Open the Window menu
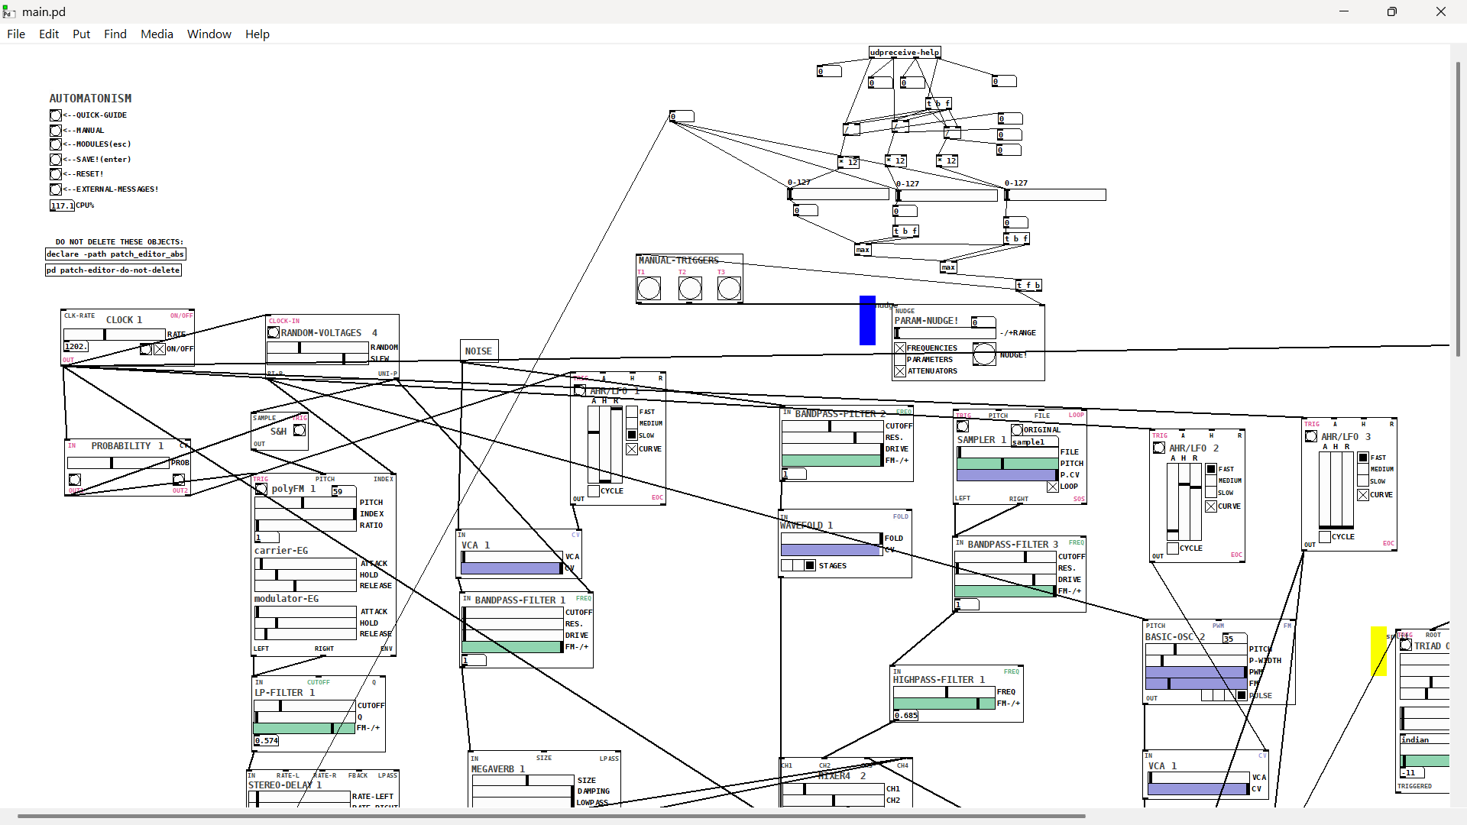This screenshot has height=825, width=1467. [209, 34]
